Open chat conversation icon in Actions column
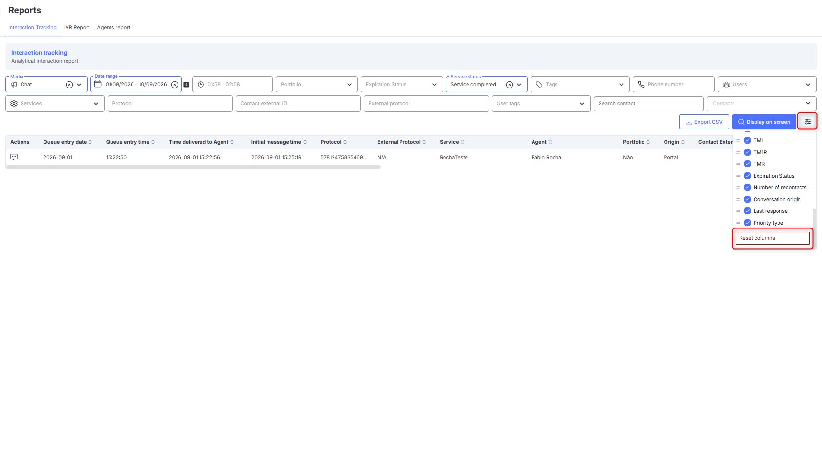The width and height of the screenshot is (822, 455). 14,157
